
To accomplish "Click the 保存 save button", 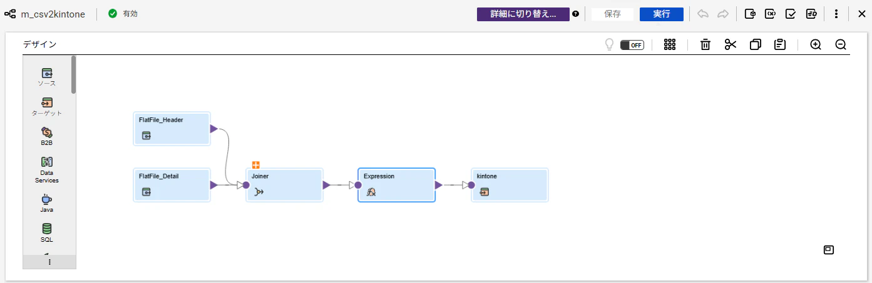I will coord(612,14).
